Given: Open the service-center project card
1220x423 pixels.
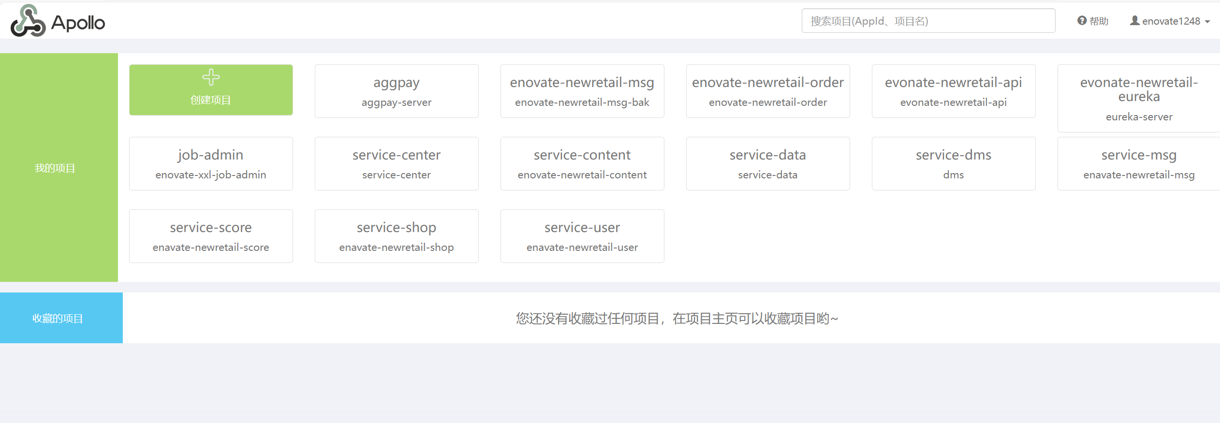Looking at the screenshot, I should pyautogui.click(x=397, y=163).
